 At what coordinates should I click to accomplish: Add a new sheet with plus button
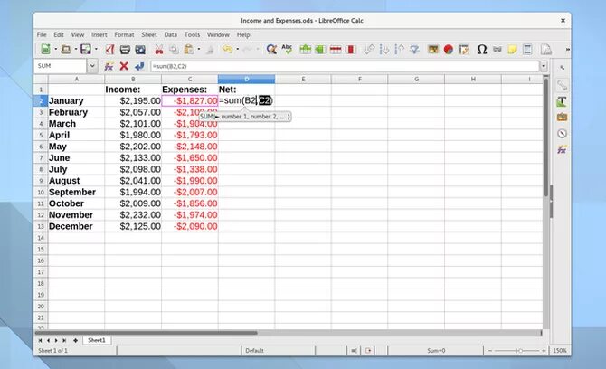coord(75,340)
